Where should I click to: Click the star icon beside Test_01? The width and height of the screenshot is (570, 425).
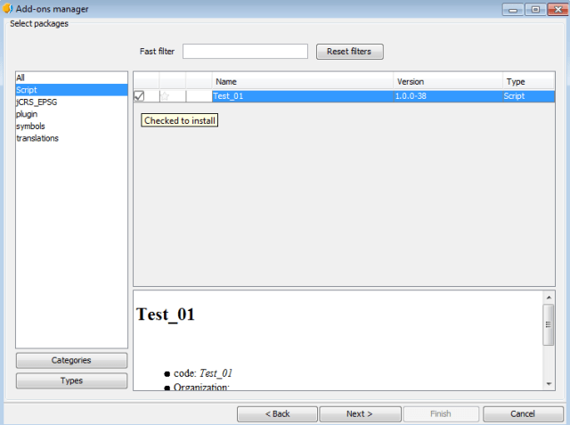[x=165, y=96]
